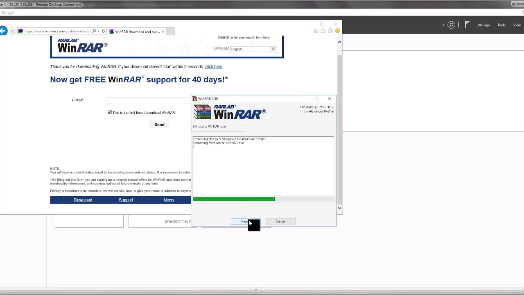Click the E-Mail input field

pos(149,100)
